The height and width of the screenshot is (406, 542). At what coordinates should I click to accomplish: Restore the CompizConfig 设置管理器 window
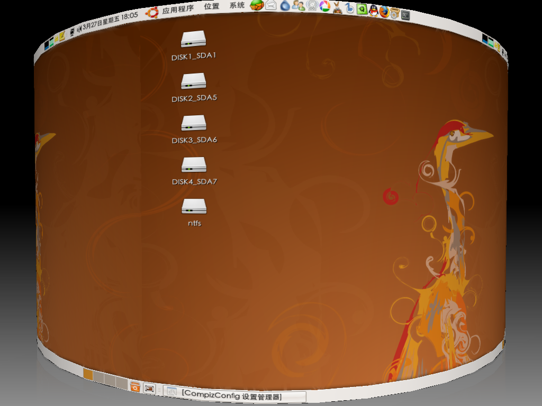[235, 394]
